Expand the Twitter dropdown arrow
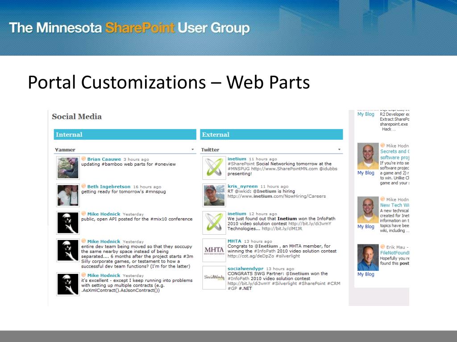The height and width of the screenshot is (342, 457). click(339, 150)
